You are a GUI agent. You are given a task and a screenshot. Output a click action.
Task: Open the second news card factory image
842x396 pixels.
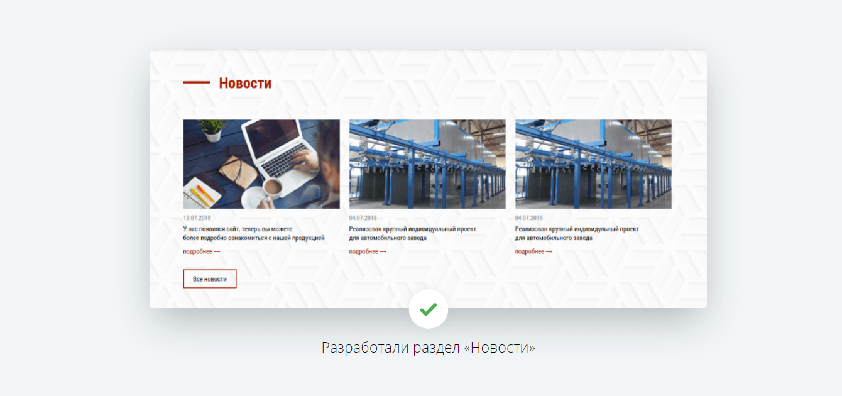(427, 164)
